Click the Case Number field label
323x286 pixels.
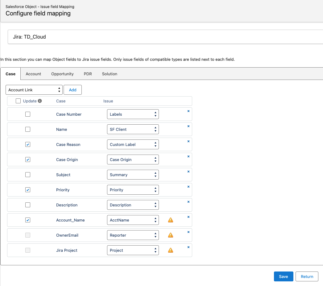click(69, 114)
